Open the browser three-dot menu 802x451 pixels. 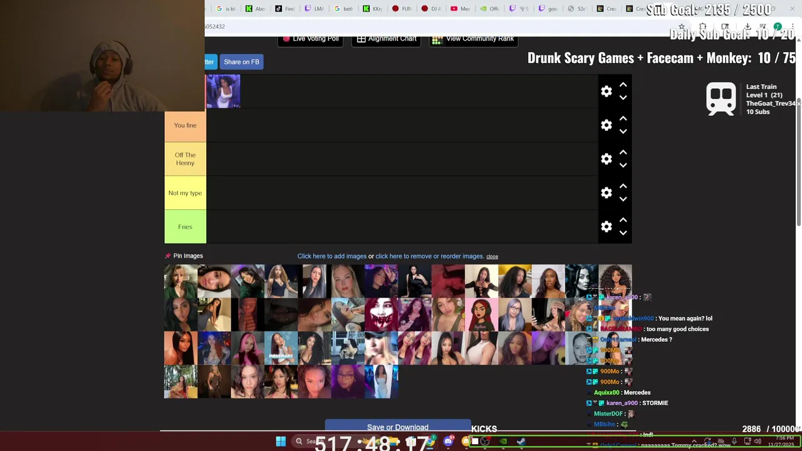coord(793,27)
